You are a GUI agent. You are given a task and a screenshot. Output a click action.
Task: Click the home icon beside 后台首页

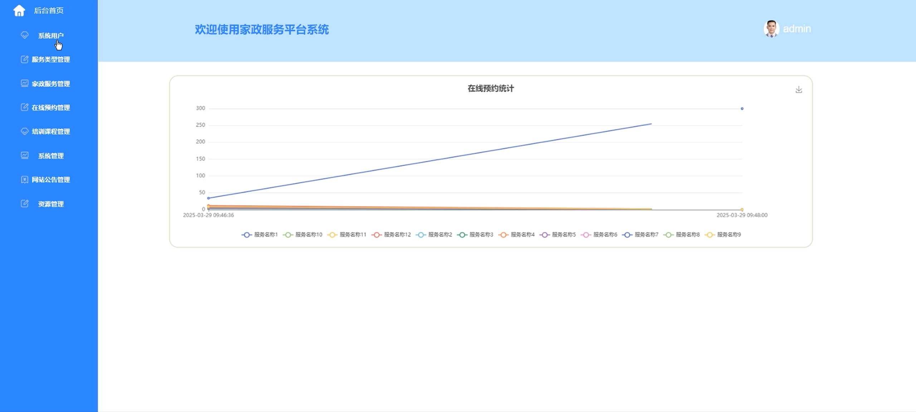[x=19, y=11]
